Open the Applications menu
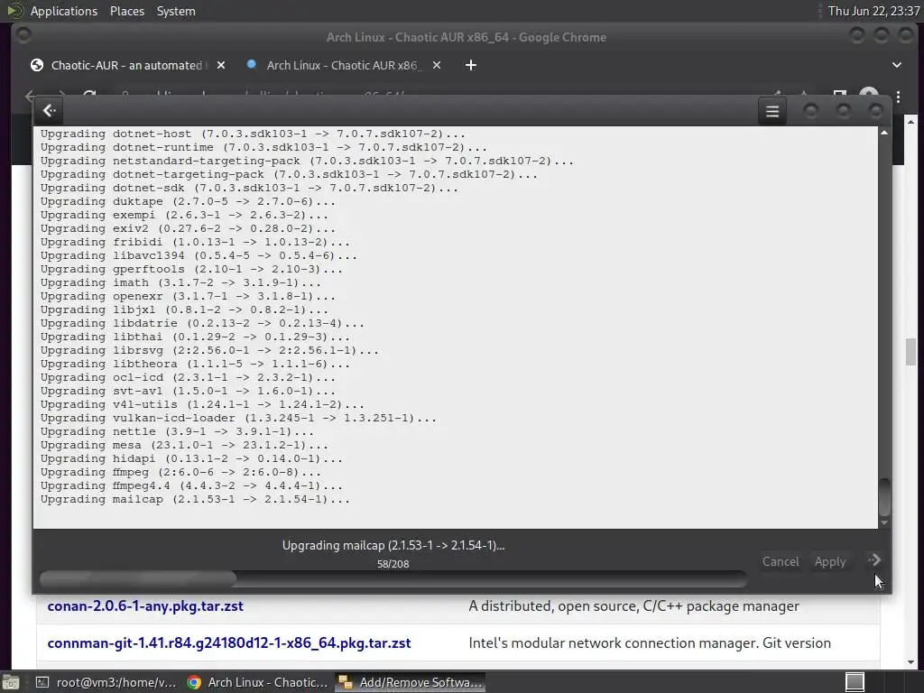 click(x=64, y=11)
